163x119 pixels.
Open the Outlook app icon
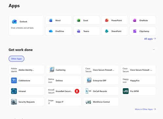tap(14, 22)
